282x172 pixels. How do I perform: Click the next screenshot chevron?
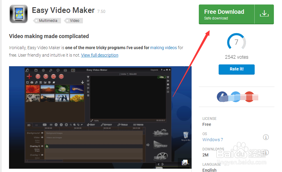(x=162, y=164)
